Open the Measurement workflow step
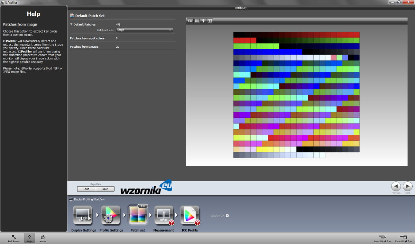Screen dimensions: 415x244 [164, 216]
